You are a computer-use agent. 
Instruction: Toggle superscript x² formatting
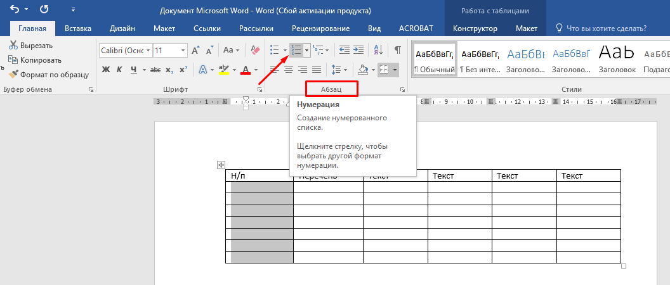pos(183,70)
